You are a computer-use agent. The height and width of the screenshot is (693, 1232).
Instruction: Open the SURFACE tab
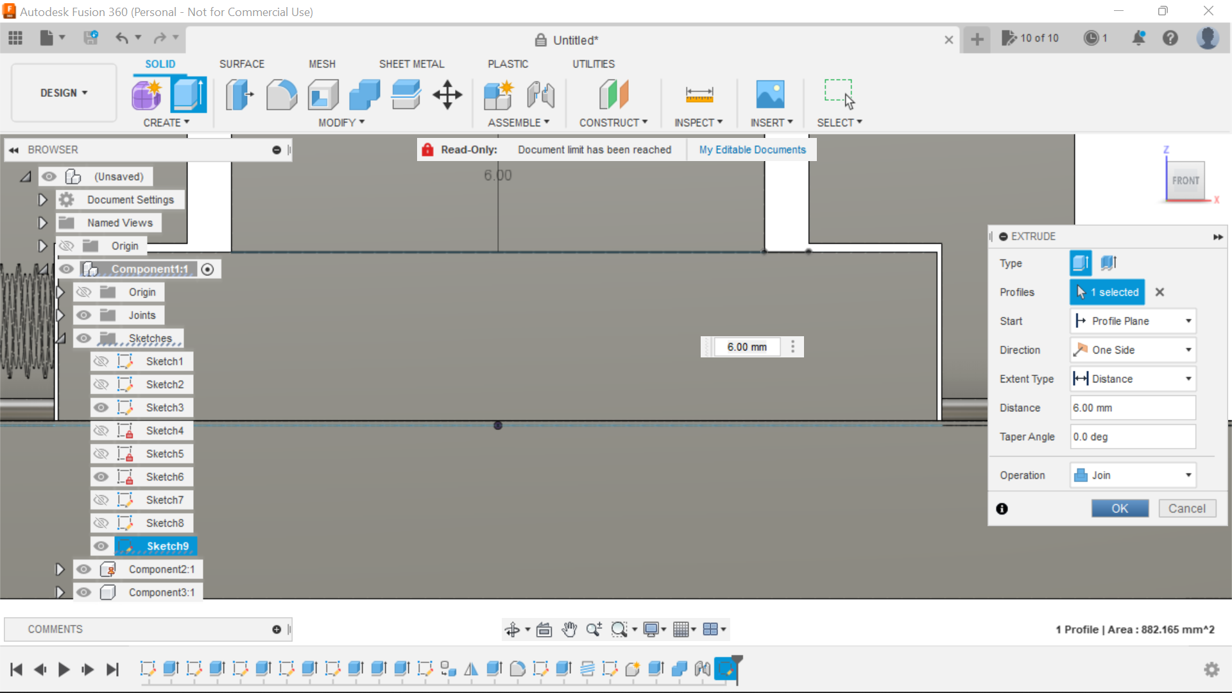(x=241, y=64)
